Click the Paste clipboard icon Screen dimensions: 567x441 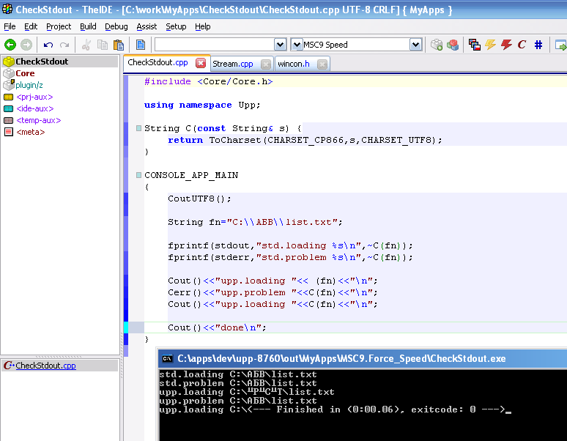pyautogui.click(x=118, y=45)
